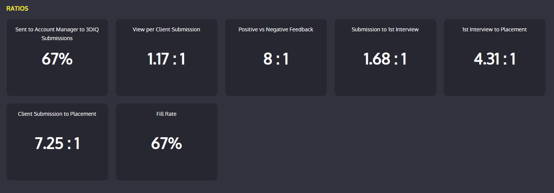The image size is (554, 193).
Task: Open the 1st Interview to Placement card
Action: click(x=495, y=57)
